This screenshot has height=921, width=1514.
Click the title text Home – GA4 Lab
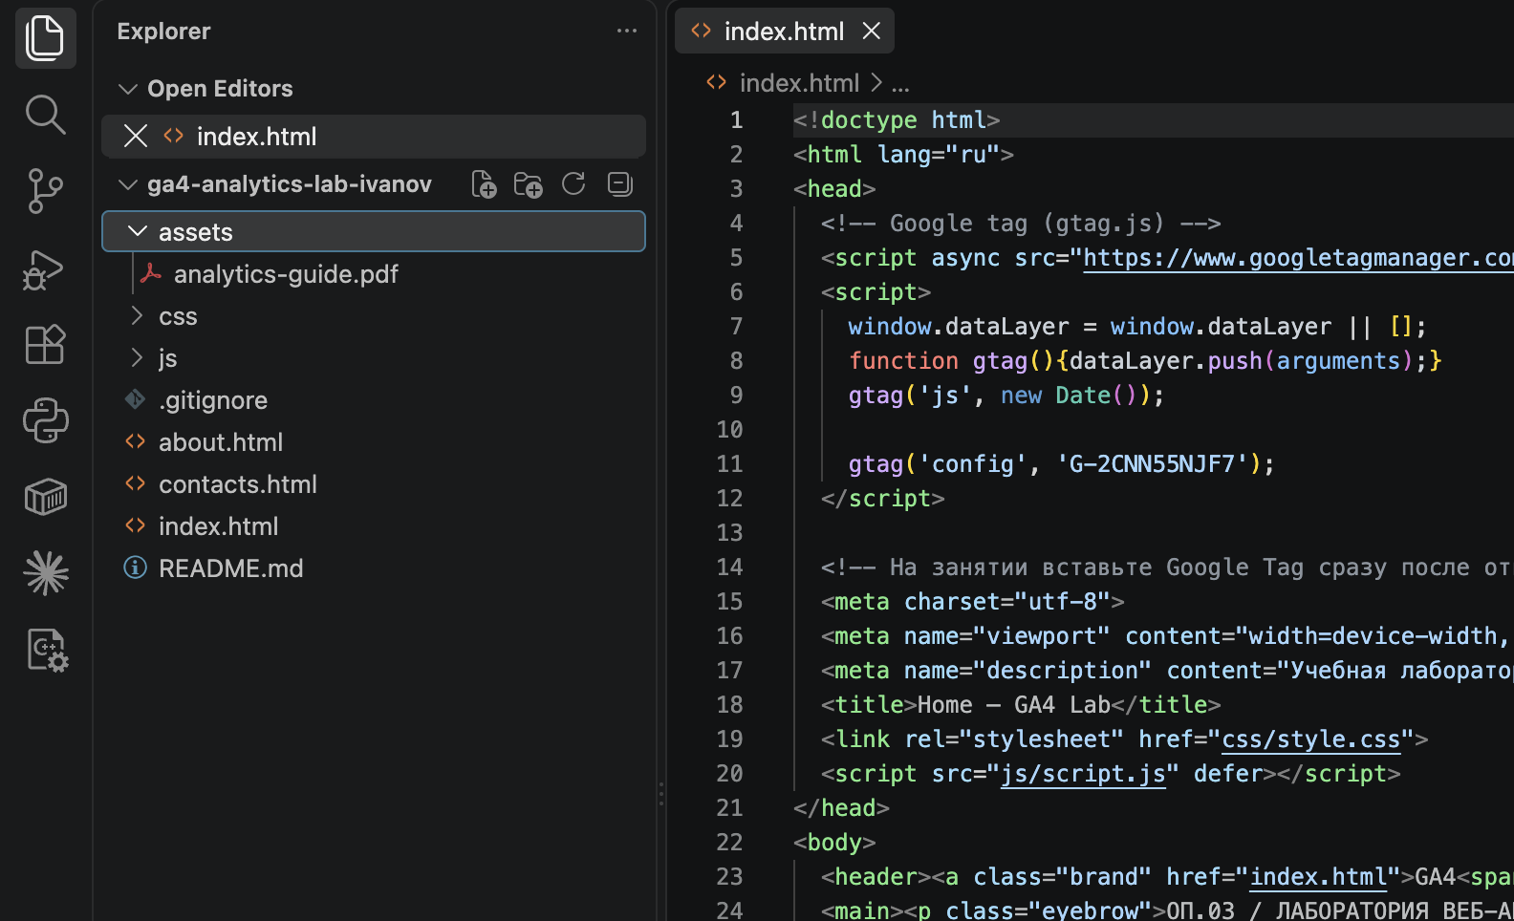coord(1013,705)
